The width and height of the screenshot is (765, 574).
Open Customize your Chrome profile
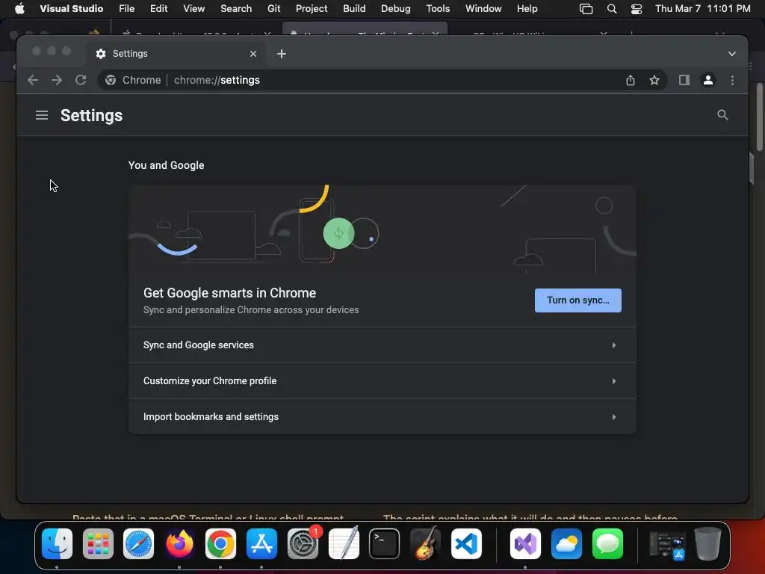click(x=382, y=380)
